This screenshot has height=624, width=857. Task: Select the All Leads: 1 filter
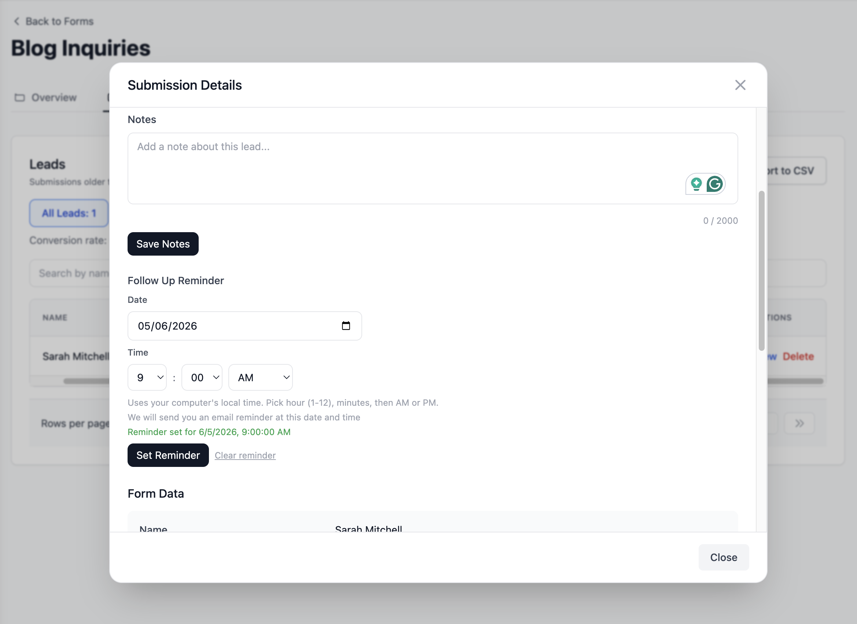click(69, 213)
